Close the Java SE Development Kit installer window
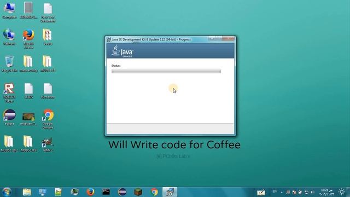 (x=229, y=39)
